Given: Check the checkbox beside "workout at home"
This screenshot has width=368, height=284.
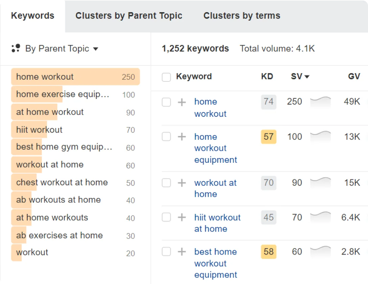Looking at the screenshot, I should pyautogui.click(x=166, y=183).
